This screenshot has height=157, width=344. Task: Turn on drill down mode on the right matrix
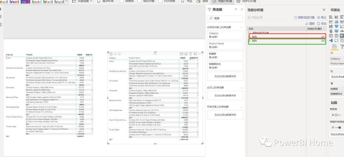186,54
